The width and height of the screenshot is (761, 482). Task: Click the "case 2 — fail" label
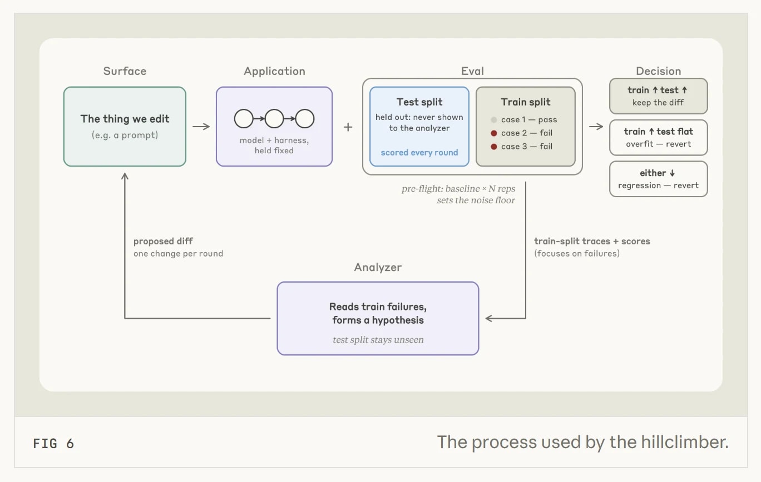tap(527, 133)
